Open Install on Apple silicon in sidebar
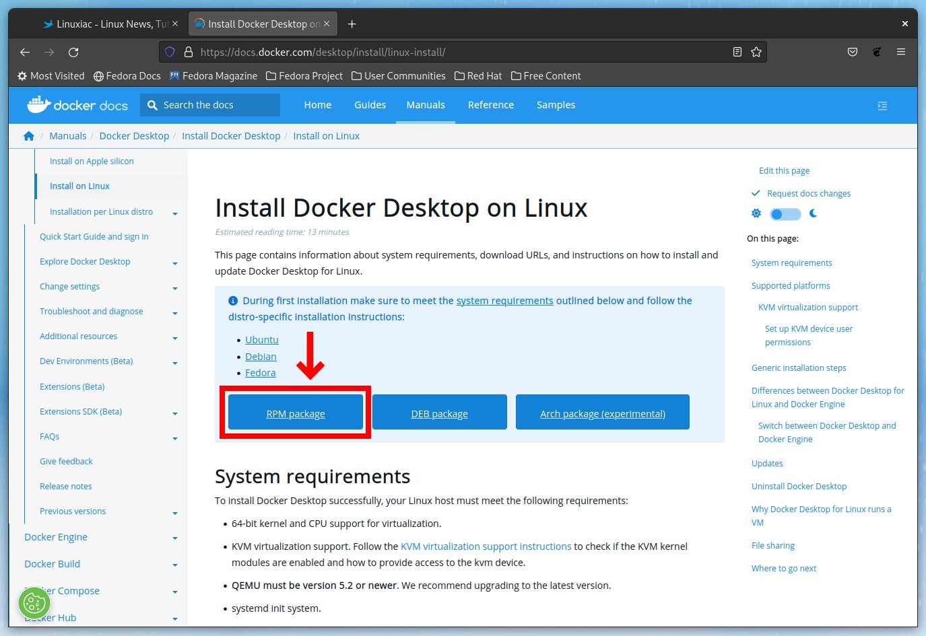This screenshot has width=926, height=636. pos(92,162)
